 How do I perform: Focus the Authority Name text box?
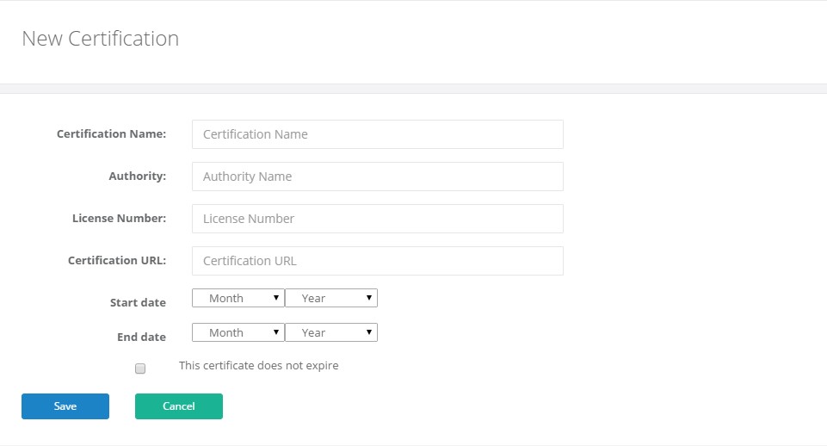(x=377, y=177)
